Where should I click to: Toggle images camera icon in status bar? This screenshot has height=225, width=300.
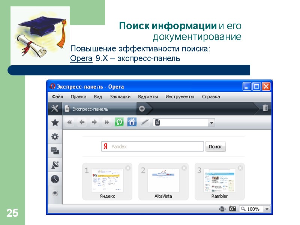tap(232, 208)
